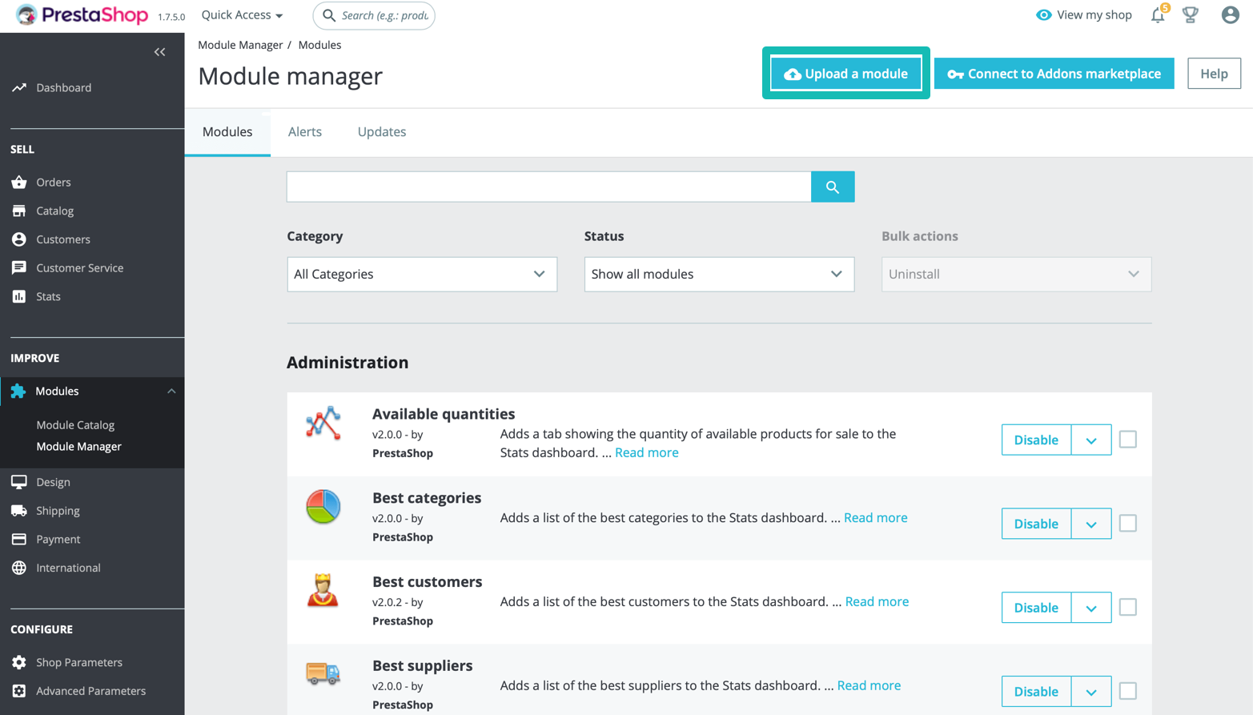1253x715 pixels.
Task: Open the user profile icon
Action: tap(1230, 14)
